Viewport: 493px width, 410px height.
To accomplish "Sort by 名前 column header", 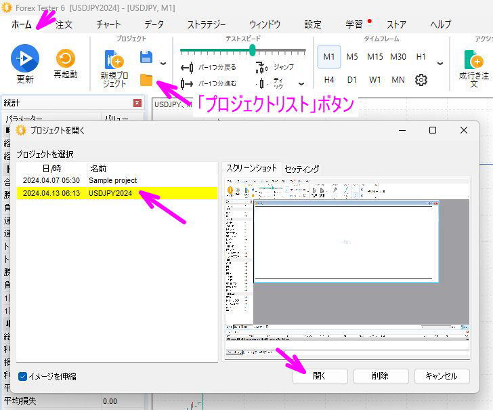I will pos(152,169).
